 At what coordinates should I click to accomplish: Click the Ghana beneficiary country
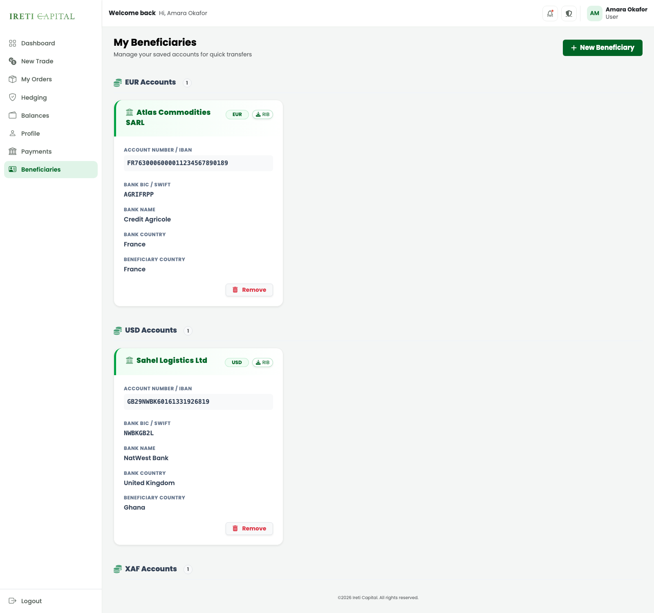(134, 508)
